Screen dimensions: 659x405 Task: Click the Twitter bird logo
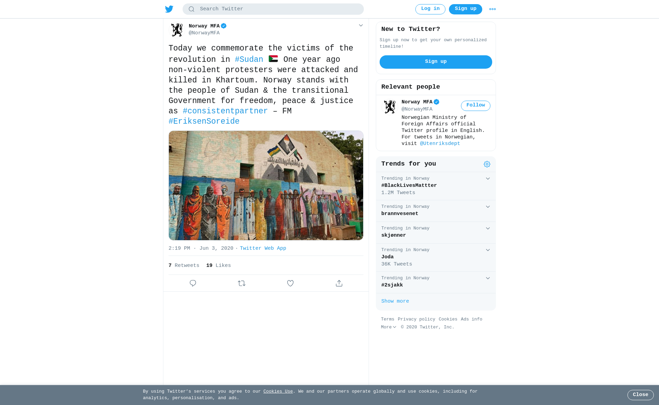tap(169, 9)
